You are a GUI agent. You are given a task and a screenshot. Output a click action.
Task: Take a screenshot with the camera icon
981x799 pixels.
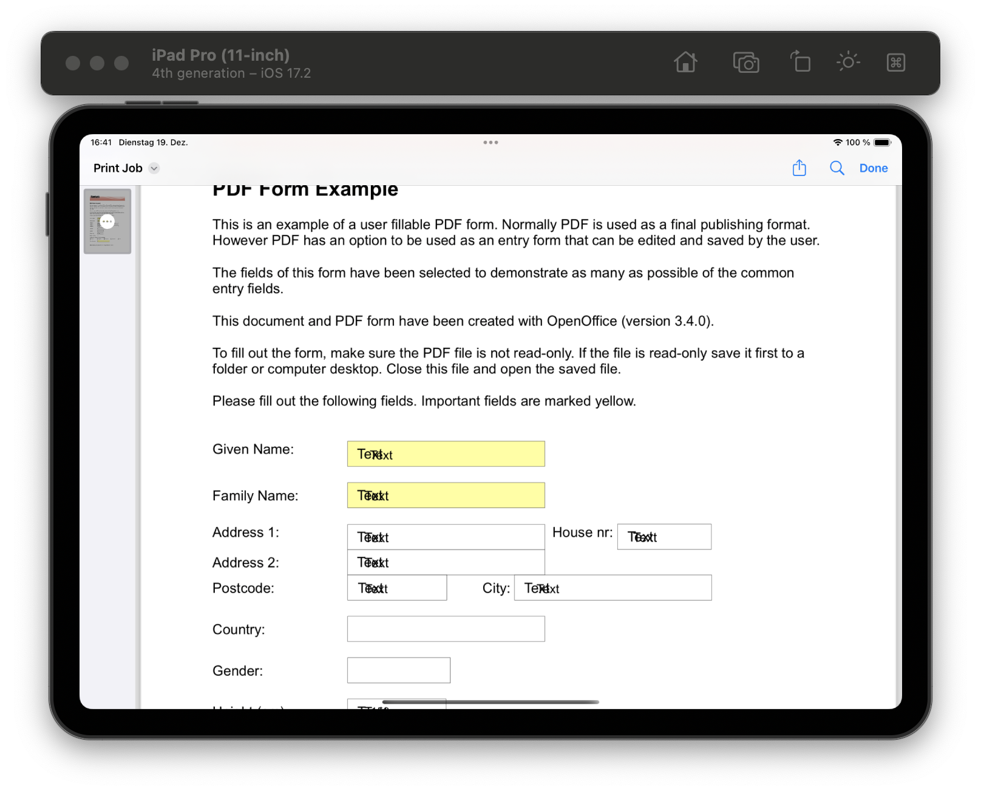point(746,63)
